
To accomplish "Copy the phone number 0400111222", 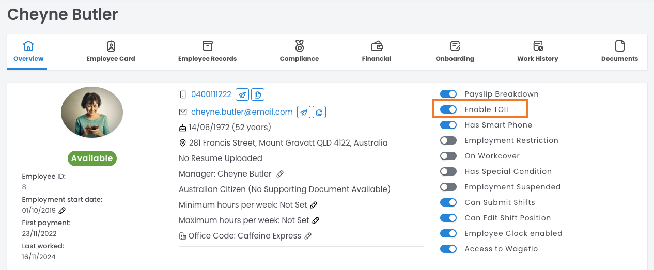I will 258,94.
